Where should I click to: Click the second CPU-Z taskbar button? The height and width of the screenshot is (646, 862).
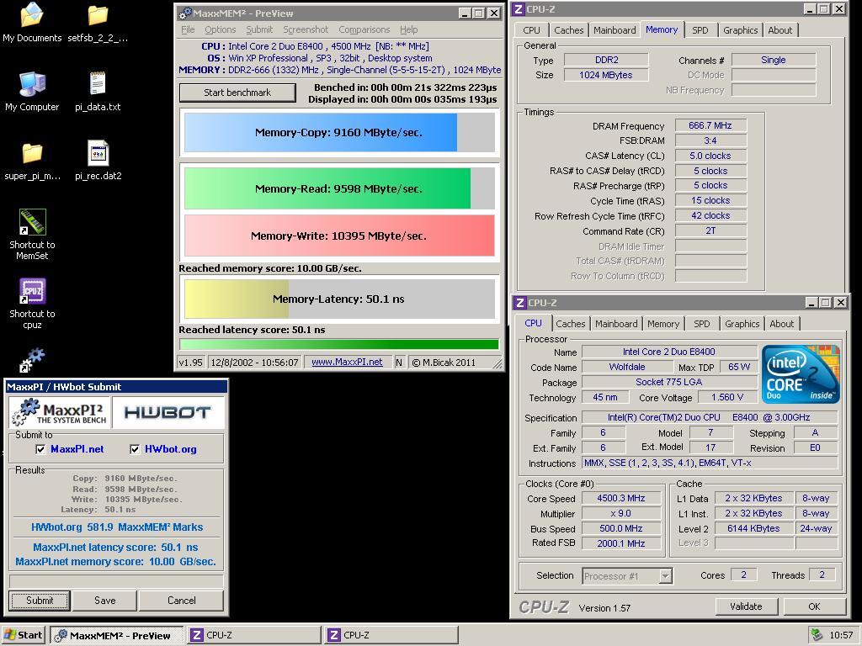pos(391,636)
